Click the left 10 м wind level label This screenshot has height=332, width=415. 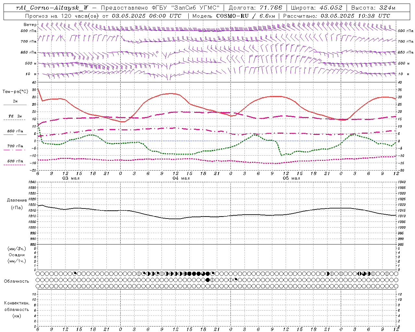pos(31,74)
